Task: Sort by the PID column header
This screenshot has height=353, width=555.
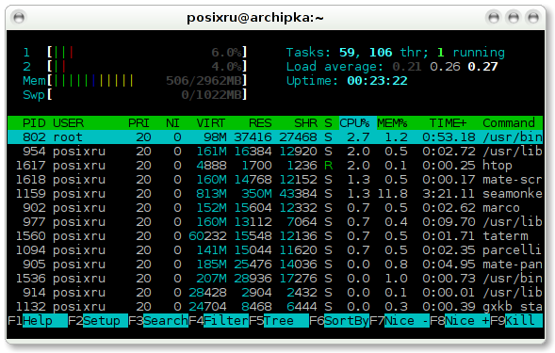Action: click(x=34, y=122)
